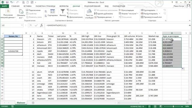The image size is (192, 108).
Task: Open Баланс, btc filter dropdown
Action: pos(21,36)
